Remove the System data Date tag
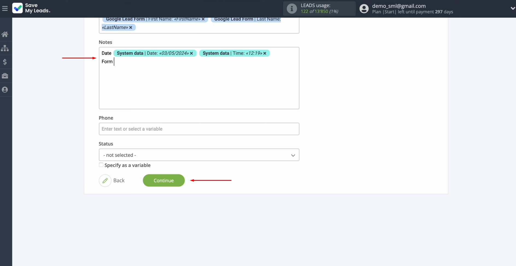The height and width of the screenshot is (266, 516). (x=191, y=53)
